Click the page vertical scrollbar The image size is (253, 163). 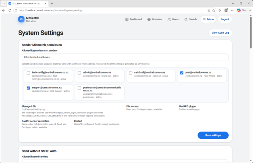[x=251, y=32]
